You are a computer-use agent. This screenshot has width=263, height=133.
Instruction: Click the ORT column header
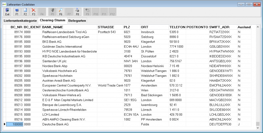pyautogui.click(x=155, y=27)
